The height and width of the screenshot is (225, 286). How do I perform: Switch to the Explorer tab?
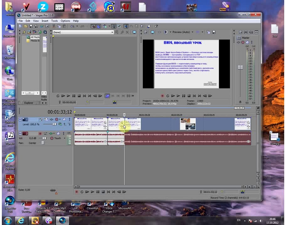[29, 103]
